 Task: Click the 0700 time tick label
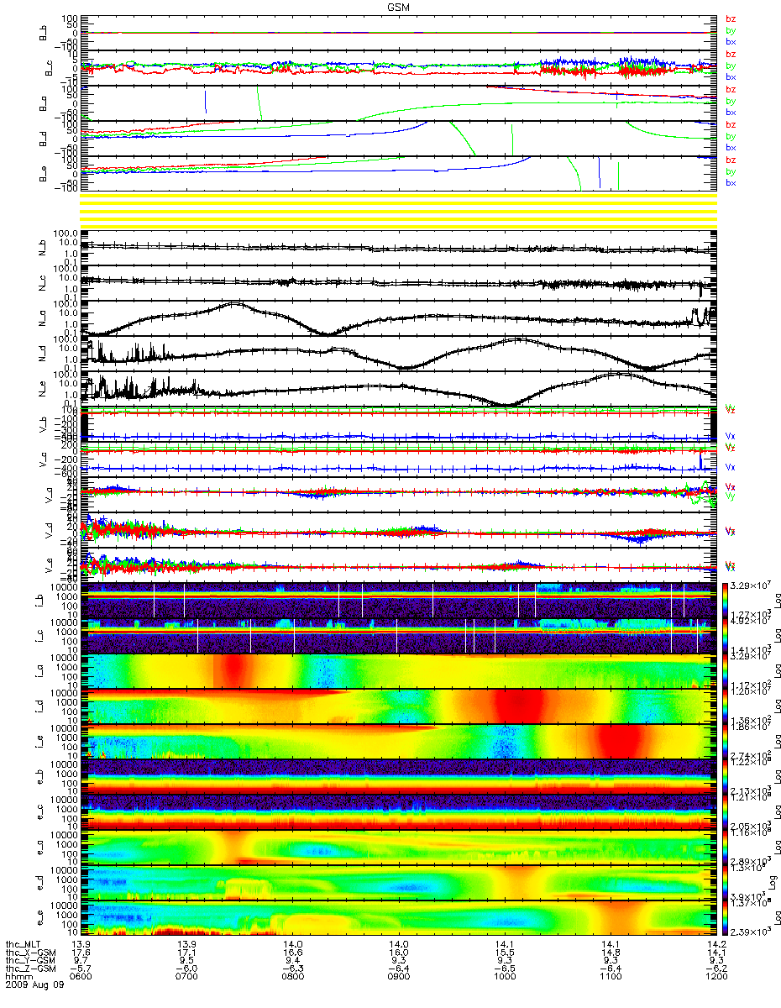point(186,976)
